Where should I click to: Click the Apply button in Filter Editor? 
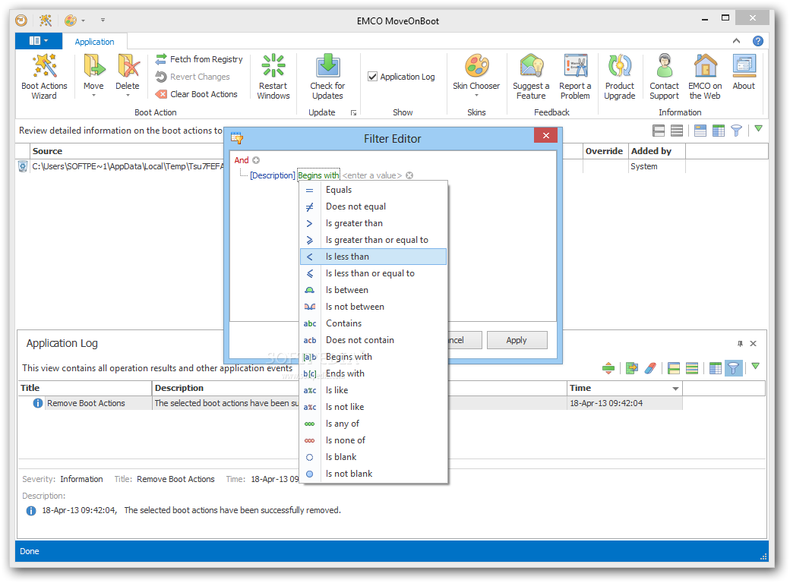point(517,340)
